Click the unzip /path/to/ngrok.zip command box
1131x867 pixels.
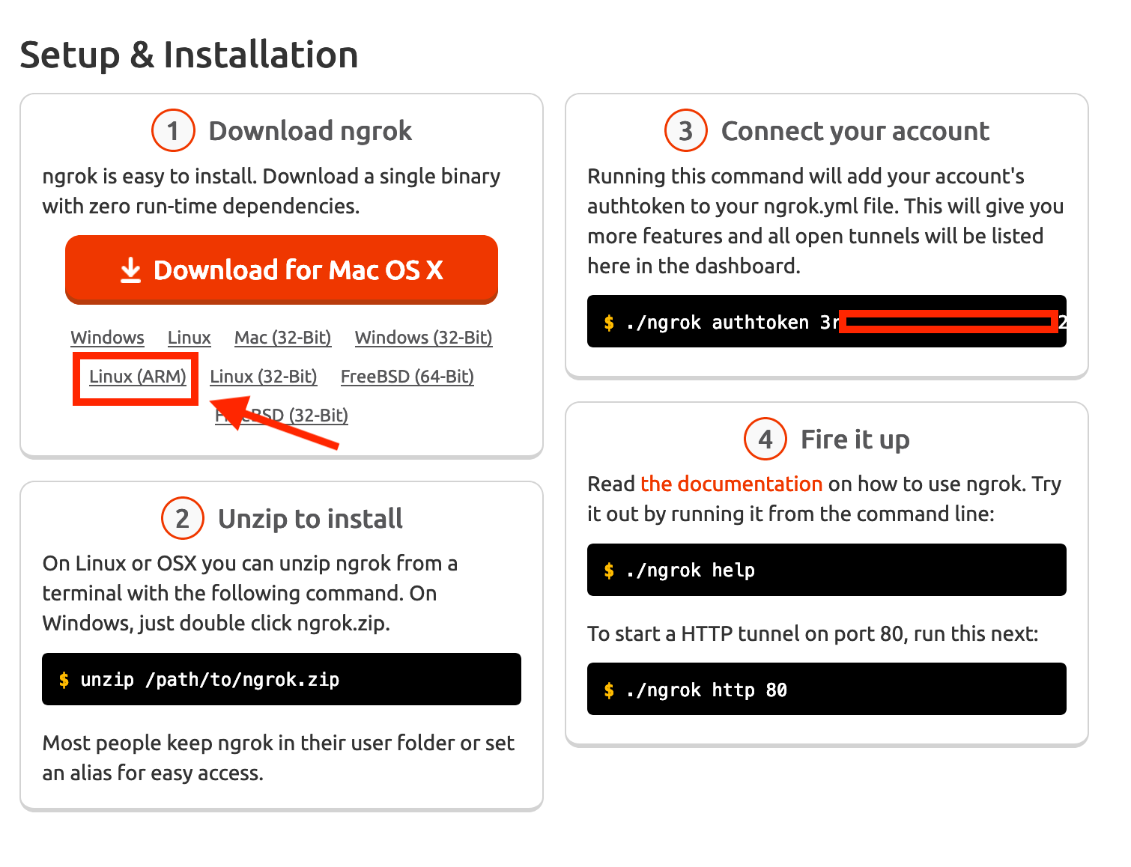[x=281, y=679]
